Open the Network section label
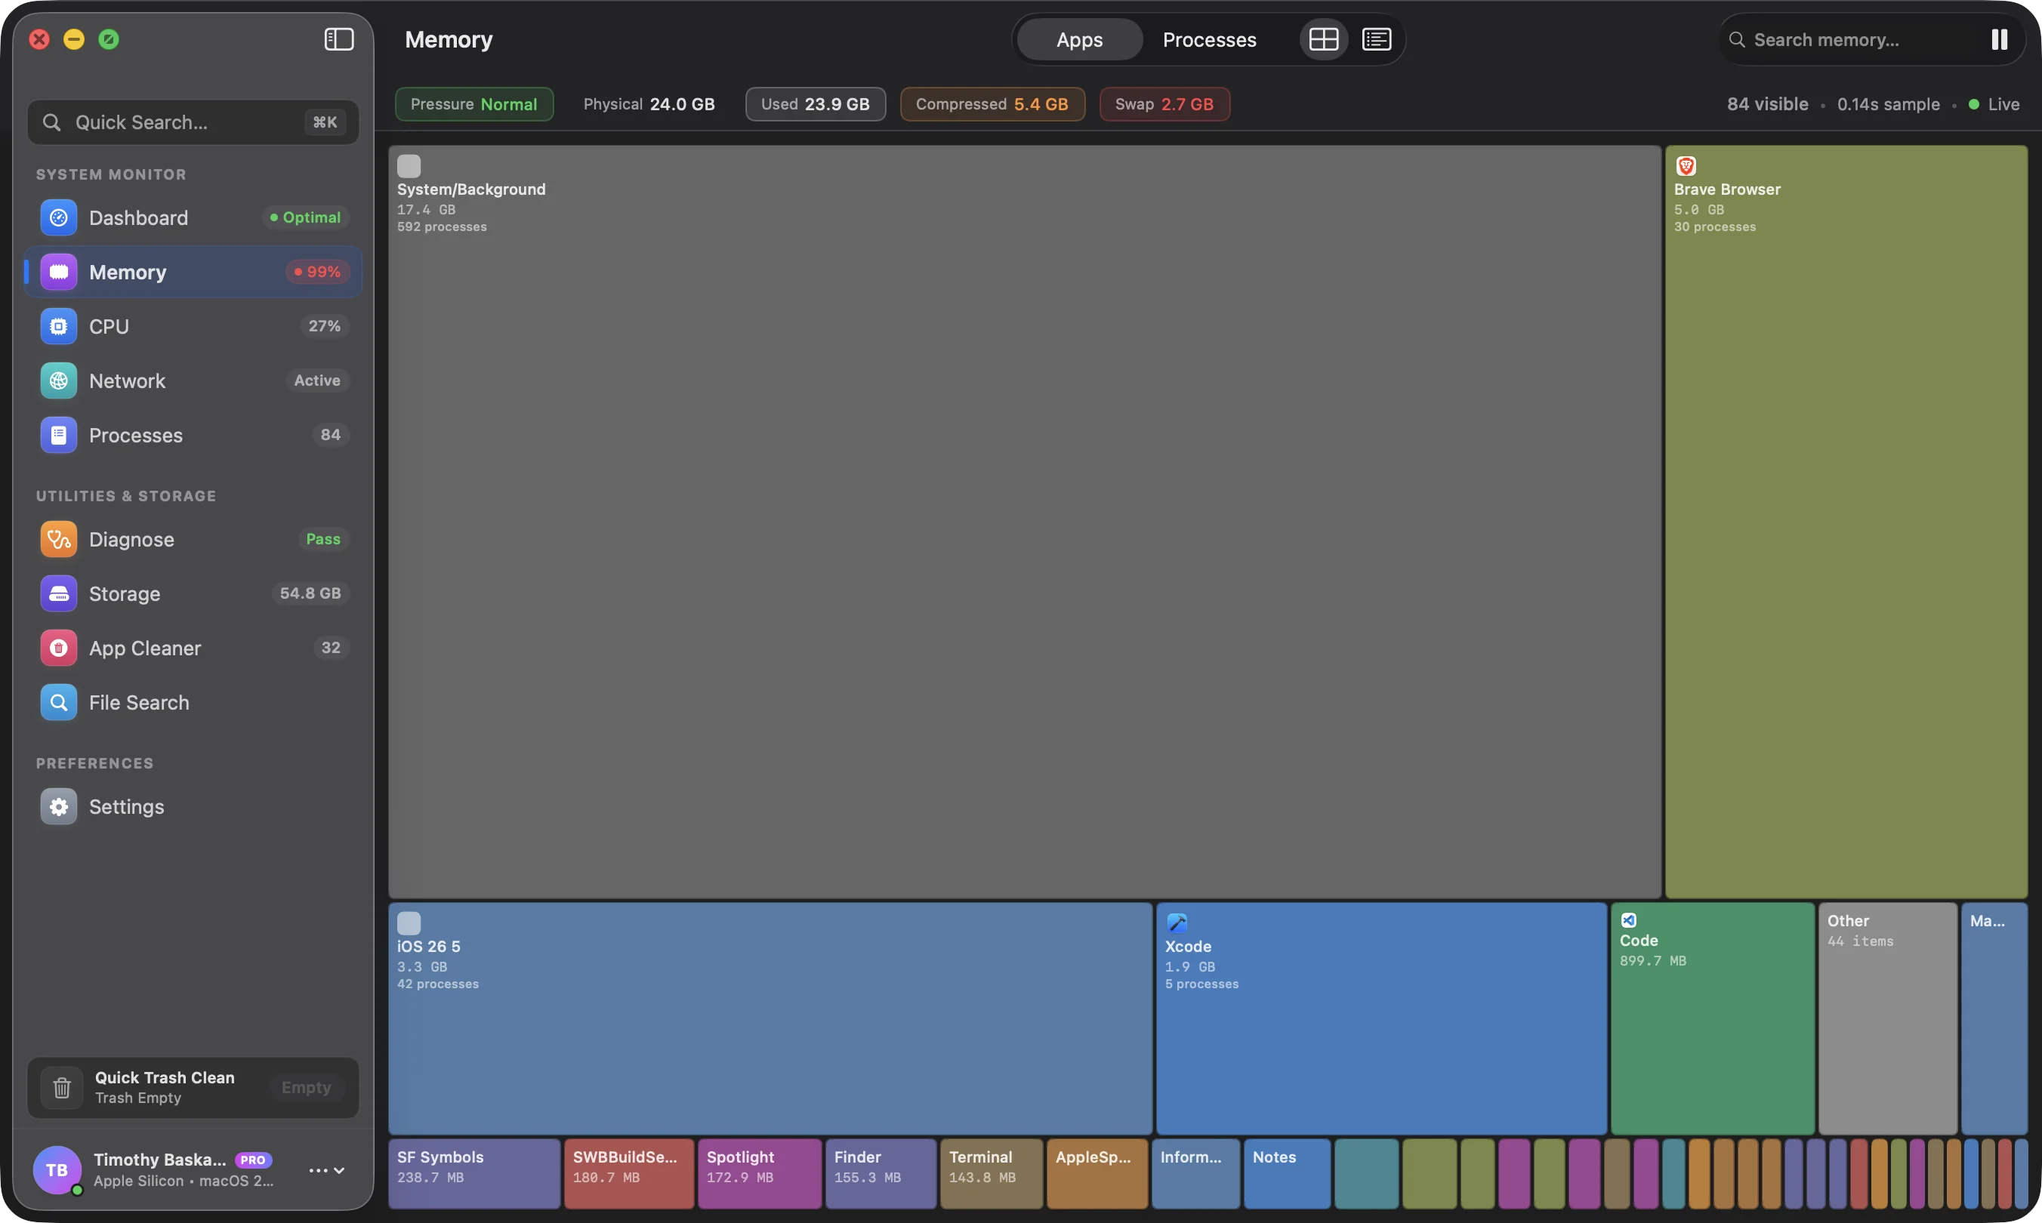 [x=127, y=380]
